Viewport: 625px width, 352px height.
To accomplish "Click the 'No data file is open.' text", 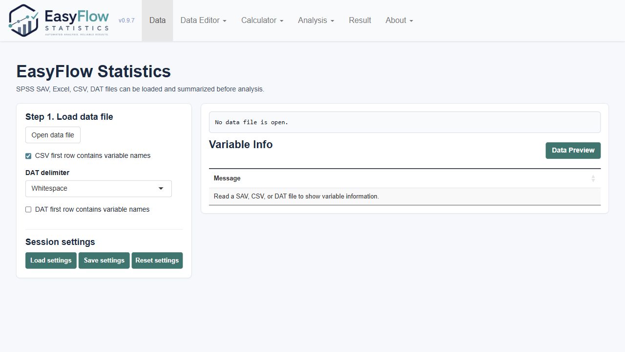I will 251,122.
